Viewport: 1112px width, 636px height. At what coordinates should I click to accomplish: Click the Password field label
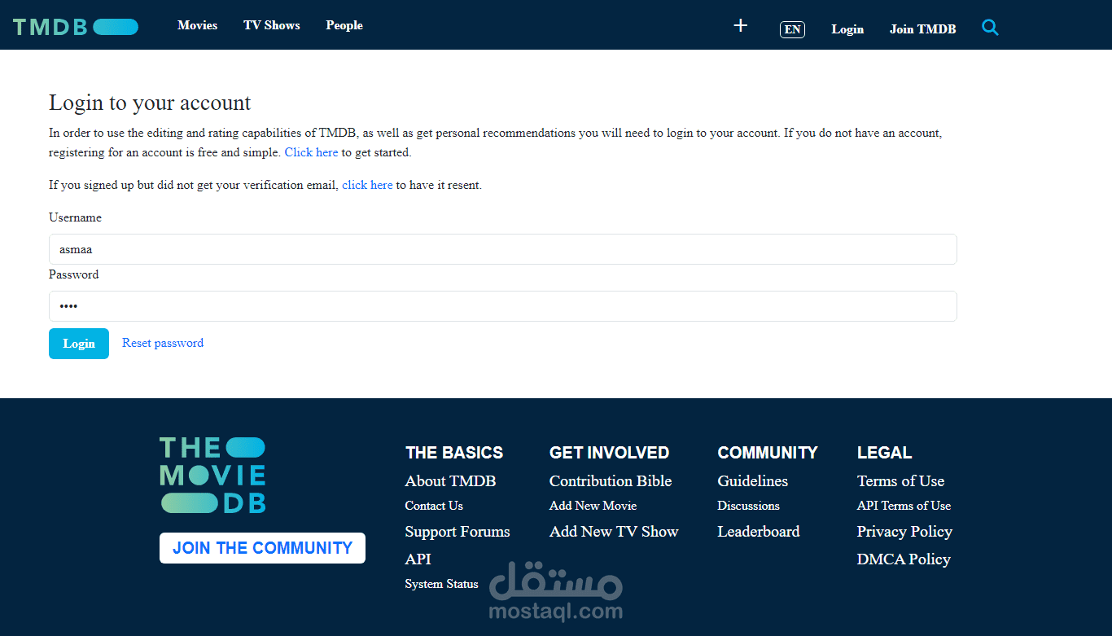pyautogui.click(x=73, y=274)
